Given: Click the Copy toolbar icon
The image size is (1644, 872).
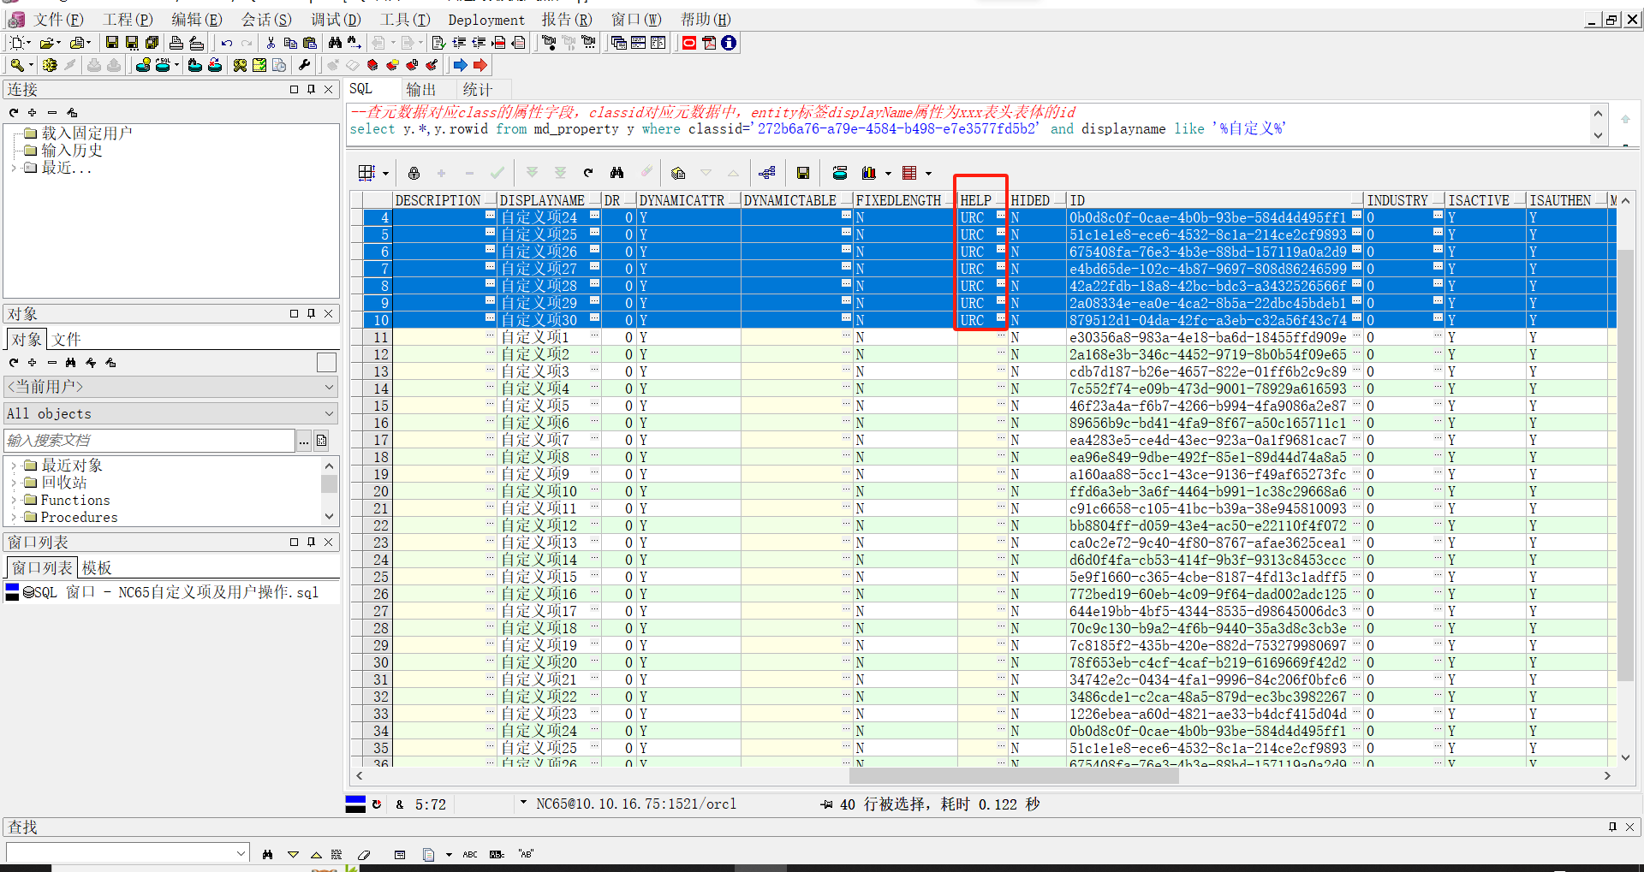Looking at the screenshot, I should click(290, 43).
